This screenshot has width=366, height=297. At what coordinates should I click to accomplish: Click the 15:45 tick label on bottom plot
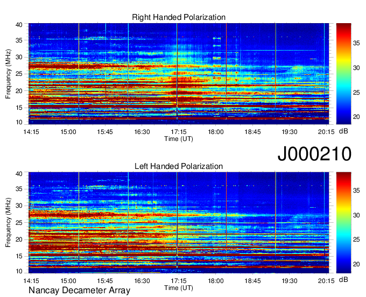[x=105, y=281]
